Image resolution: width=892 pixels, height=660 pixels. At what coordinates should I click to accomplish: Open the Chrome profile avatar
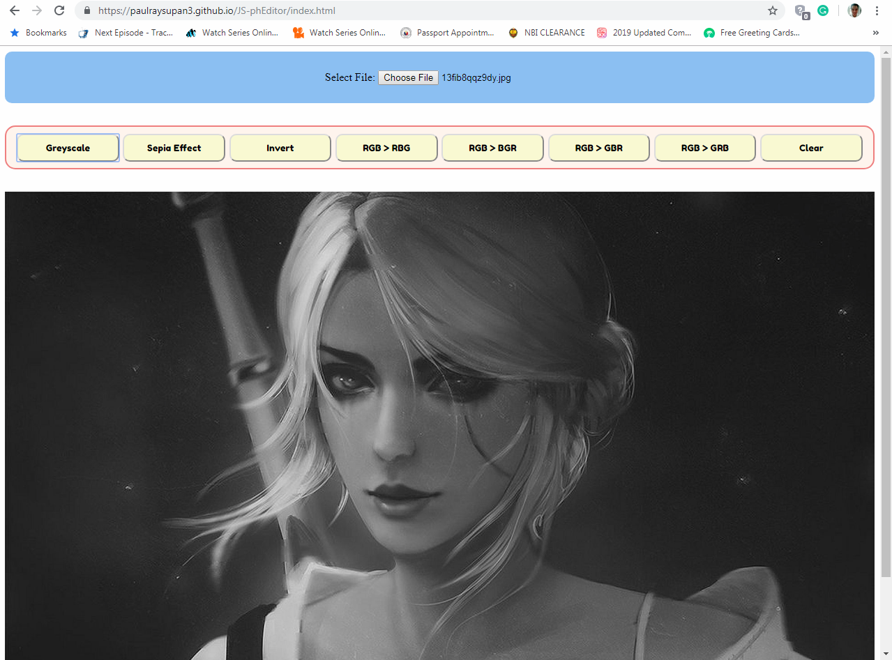(x=854, y=10)
